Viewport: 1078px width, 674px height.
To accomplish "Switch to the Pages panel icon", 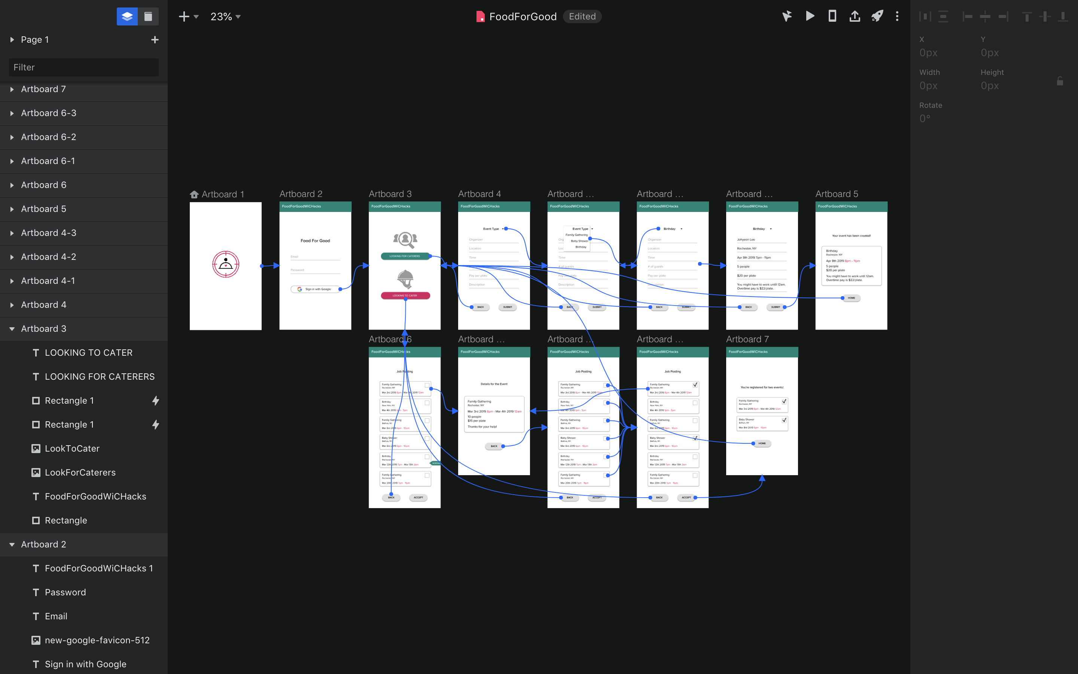I will click(x=148, y=16).
